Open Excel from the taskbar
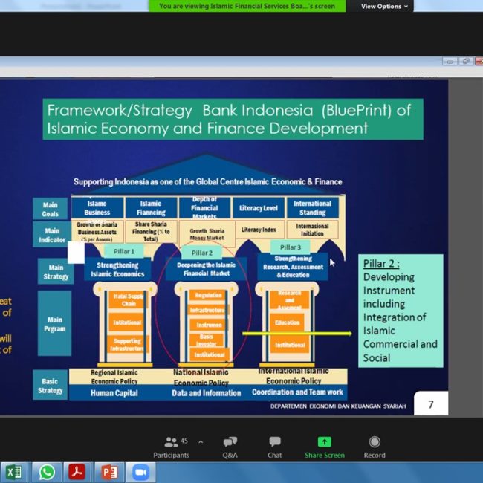 click(14, 472)
